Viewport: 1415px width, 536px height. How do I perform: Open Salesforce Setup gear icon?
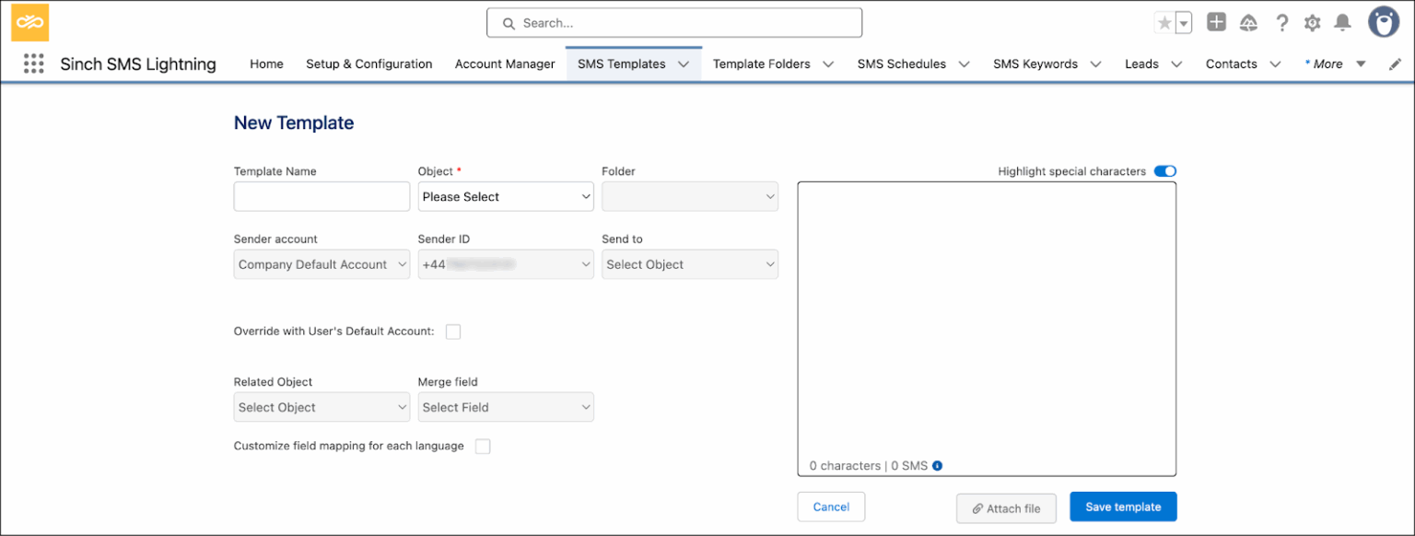coord(1312,23)
